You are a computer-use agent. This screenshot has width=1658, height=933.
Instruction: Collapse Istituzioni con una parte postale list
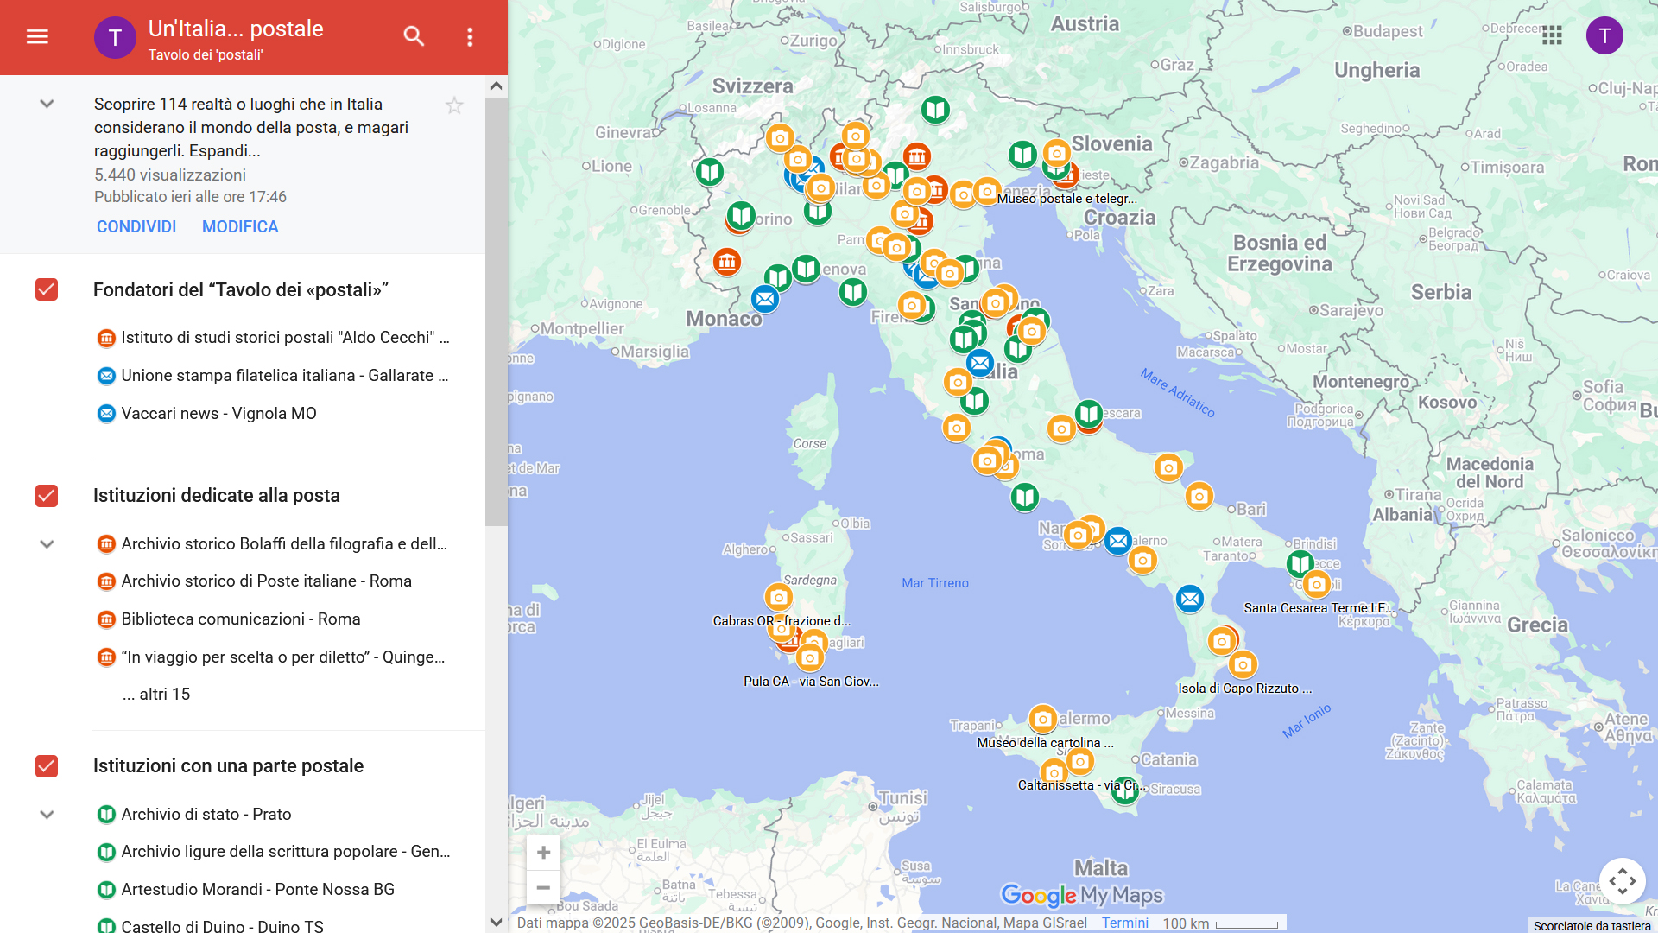47,815
